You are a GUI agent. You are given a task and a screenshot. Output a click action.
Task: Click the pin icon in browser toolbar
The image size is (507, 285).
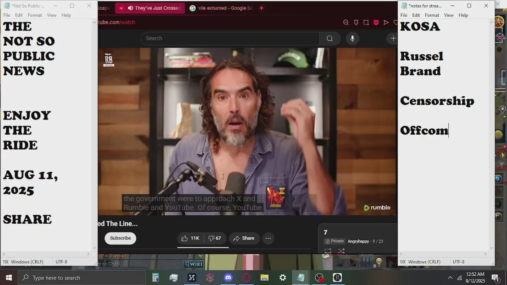356,23
